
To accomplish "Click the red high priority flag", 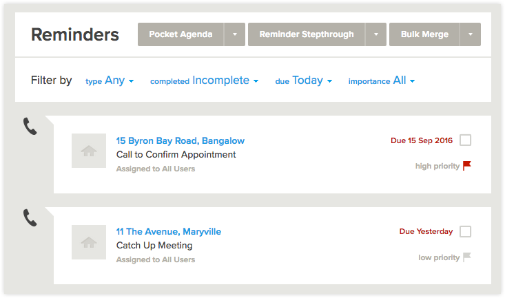I will (x=466, y=166).
